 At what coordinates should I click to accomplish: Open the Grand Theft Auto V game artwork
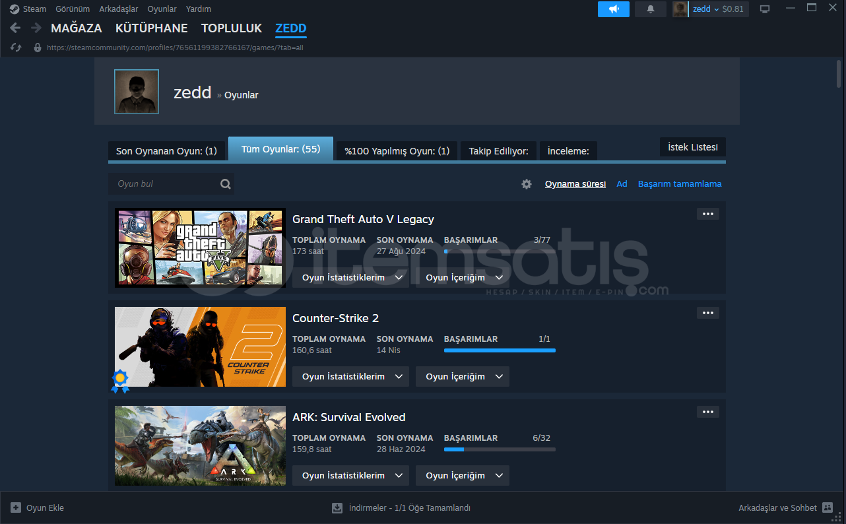200,247
